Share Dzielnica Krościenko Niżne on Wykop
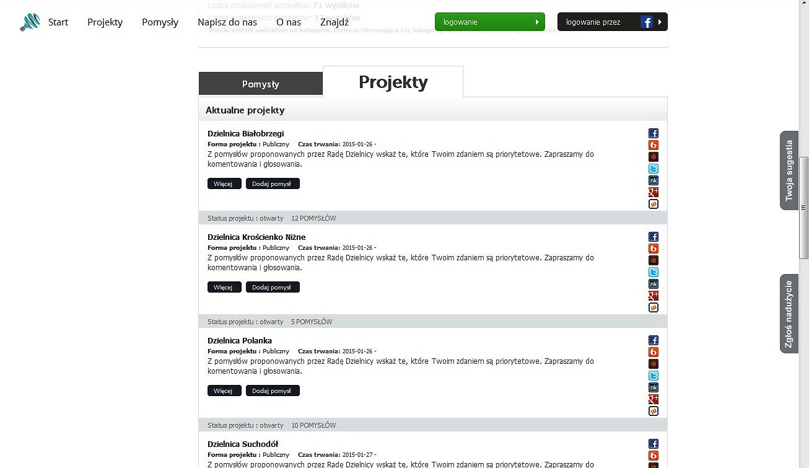This screenshot has height=468, width=809. click(654, 307)
